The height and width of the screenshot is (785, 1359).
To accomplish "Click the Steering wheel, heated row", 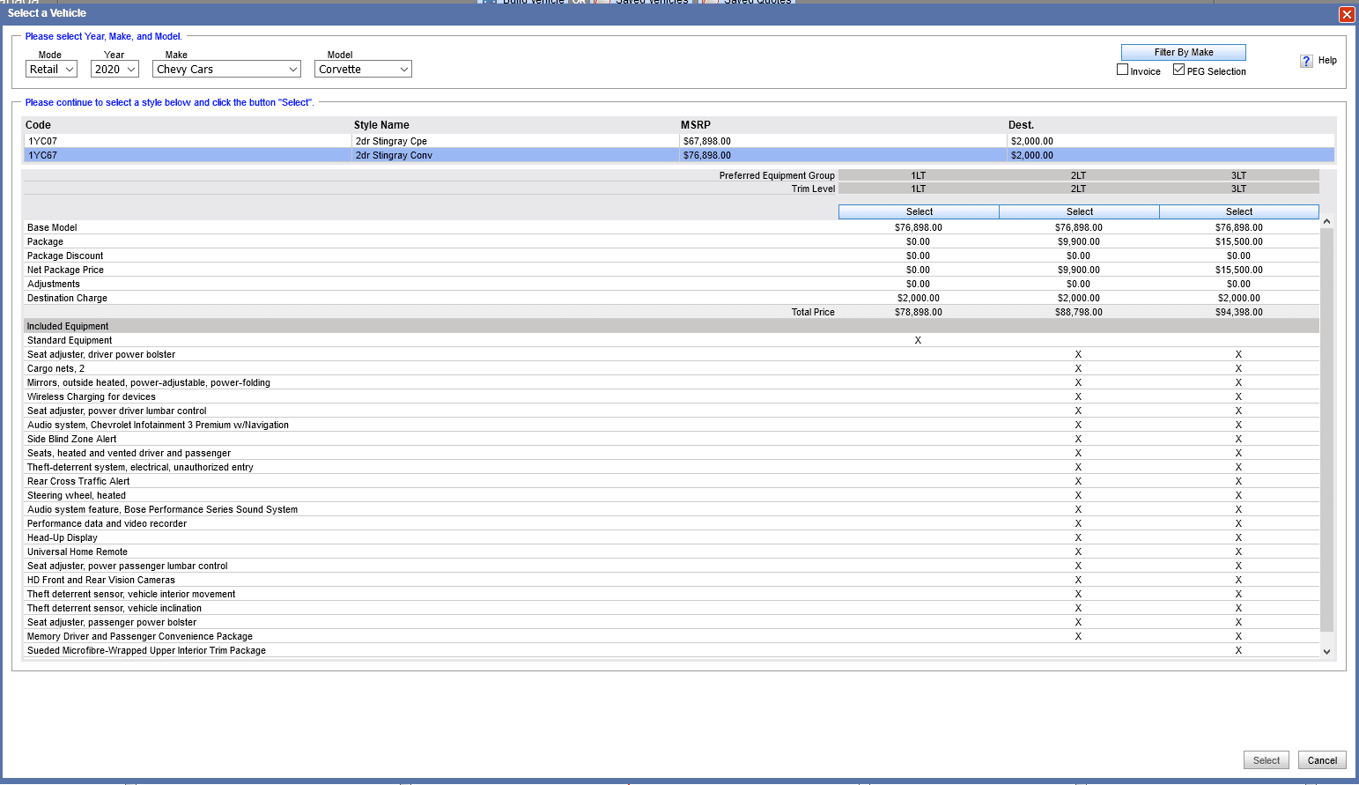I will (671, 495).
